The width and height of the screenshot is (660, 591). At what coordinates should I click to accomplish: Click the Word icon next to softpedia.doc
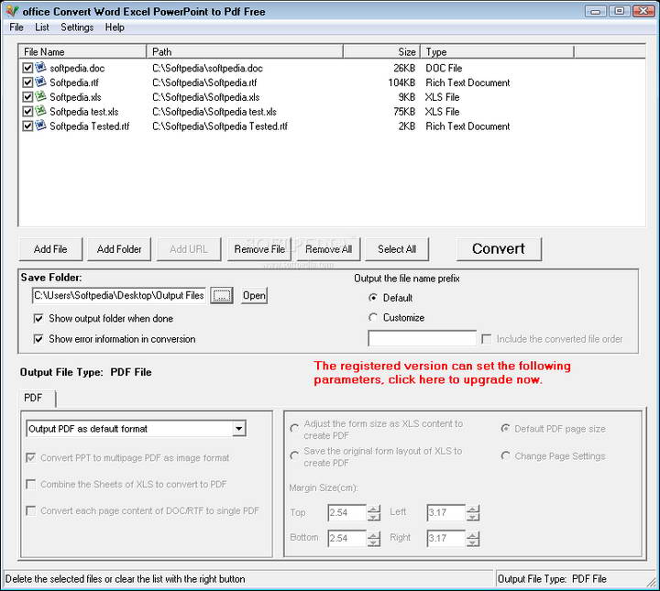pyautogui.click(x=40, y=67)
